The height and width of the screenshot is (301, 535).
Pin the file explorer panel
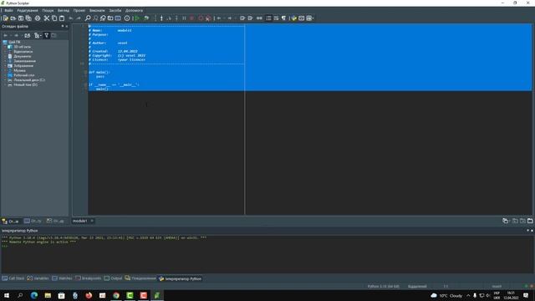click(x=63, y=26)
